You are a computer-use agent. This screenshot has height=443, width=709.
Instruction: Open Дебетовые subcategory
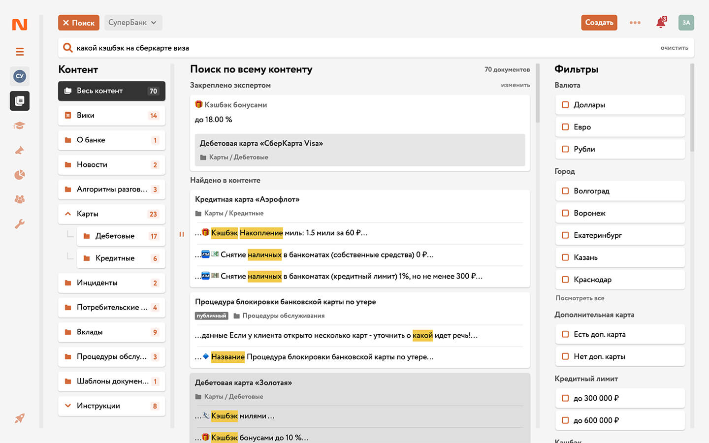121,236
